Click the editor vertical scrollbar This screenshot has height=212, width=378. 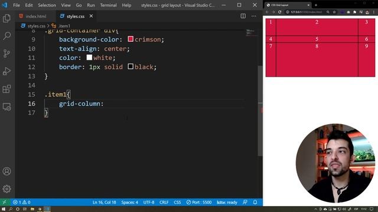click(x=260, y=111)
